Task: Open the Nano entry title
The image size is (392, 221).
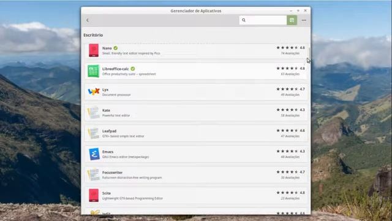Action: pyautogui.click(x=107, y=48)
